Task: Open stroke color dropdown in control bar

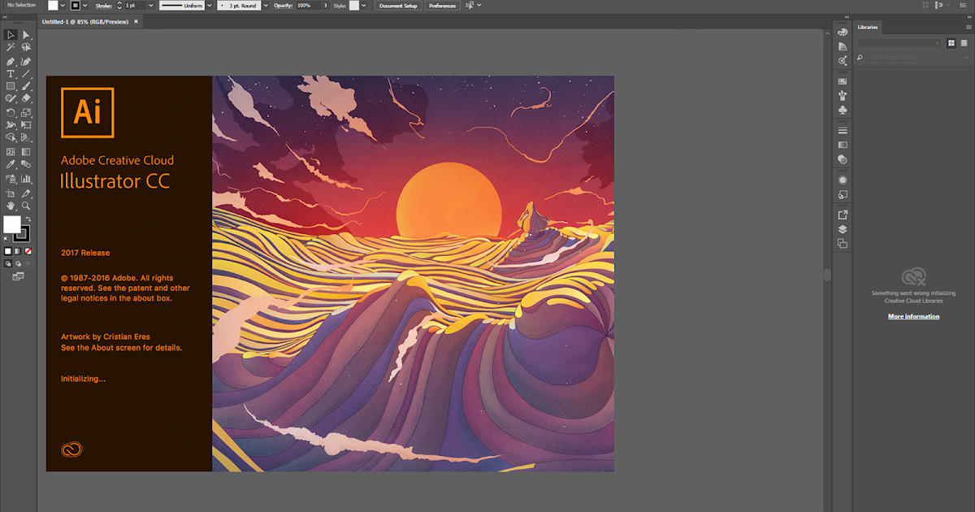Action: (84, 6)
